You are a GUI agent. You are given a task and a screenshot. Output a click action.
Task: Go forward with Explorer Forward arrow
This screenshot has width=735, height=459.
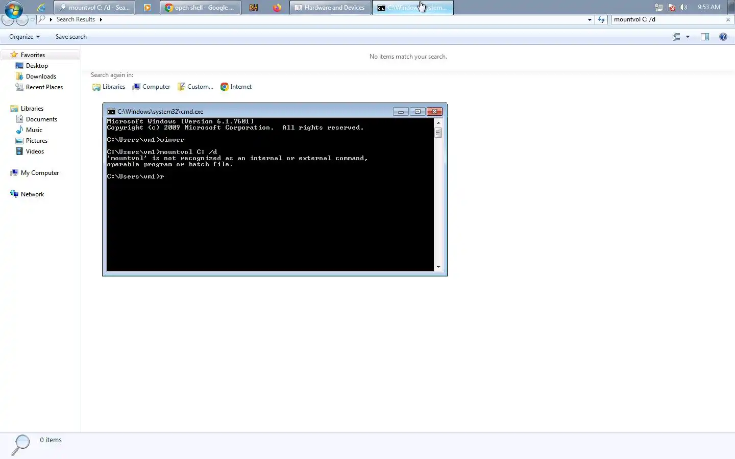click(x=22, y=19)
